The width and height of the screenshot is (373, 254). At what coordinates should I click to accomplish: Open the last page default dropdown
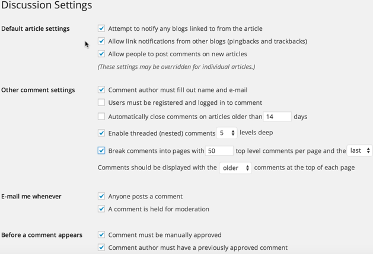tap(360, 150)
